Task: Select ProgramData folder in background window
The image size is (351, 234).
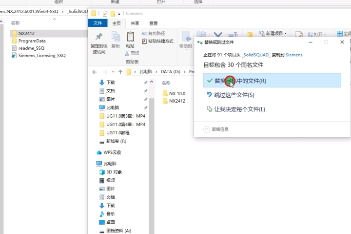Action: [29, 41]
